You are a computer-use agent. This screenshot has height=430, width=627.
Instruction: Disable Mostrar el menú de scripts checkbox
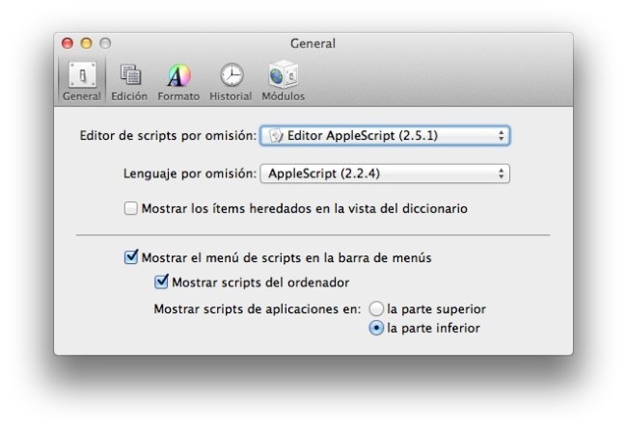coord(131,258)
